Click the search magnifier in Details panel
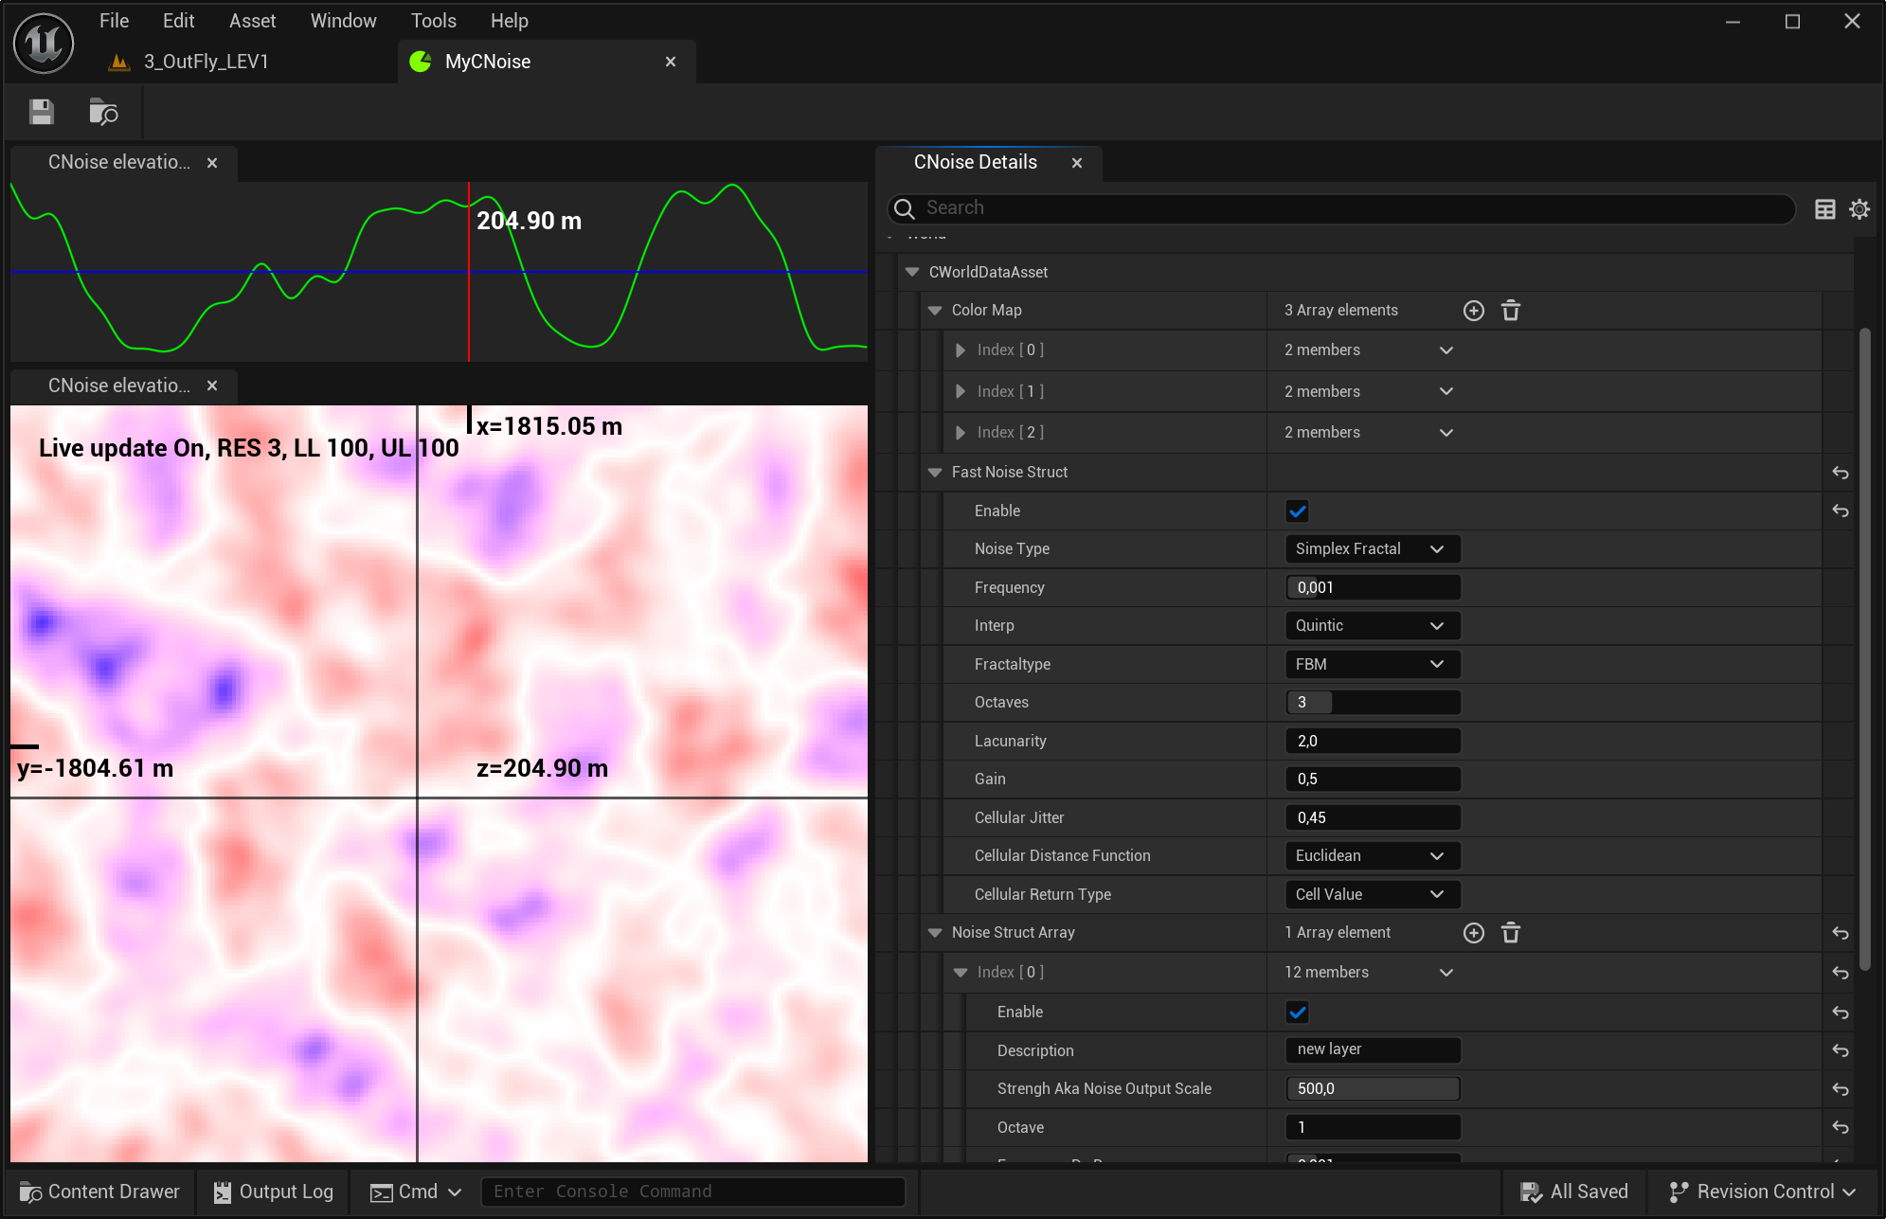The height and width of the screenshot is (1219, 1886). pyautogui.click(x=905, y=208)
